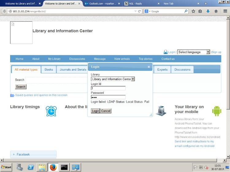This screenshot has width=230, height=172.
Task: Launch Firefox from the taskbar
Action: [53, 167]
